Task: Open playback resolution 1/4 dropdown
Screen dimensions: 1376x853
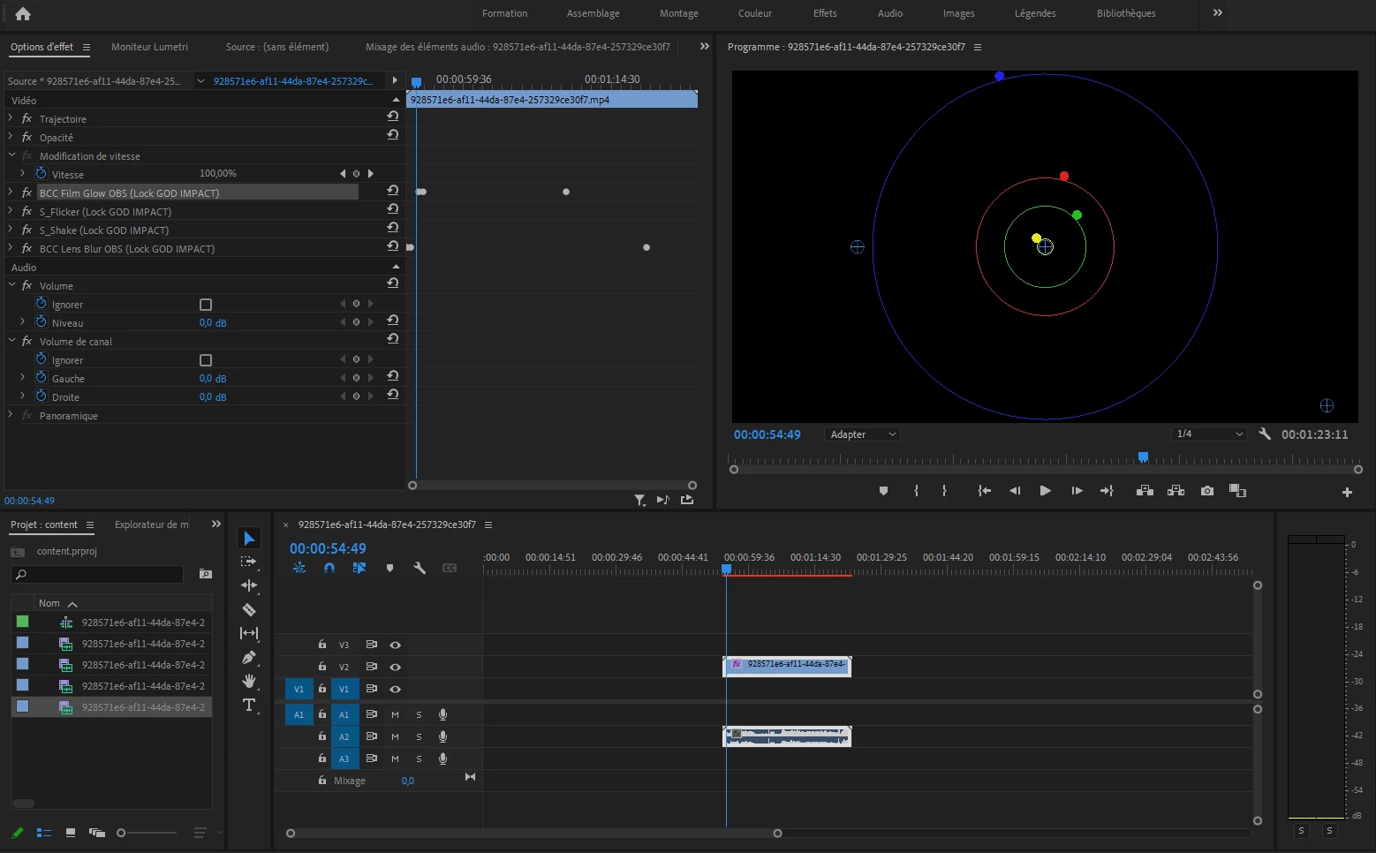Action: pos(1209,434)
